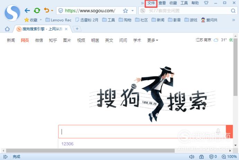This screenshot has height=160, width=239.
Task: Click the toolbar search box
Action: tap(187, 11)
